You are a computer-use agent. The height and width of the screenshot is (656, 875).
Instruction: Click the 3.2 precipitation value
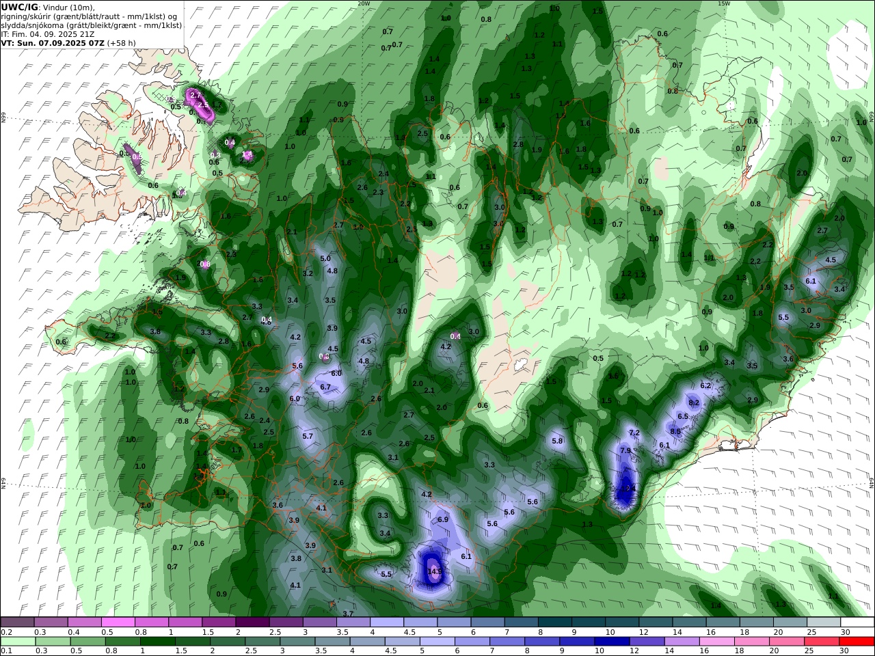(308, 274)
